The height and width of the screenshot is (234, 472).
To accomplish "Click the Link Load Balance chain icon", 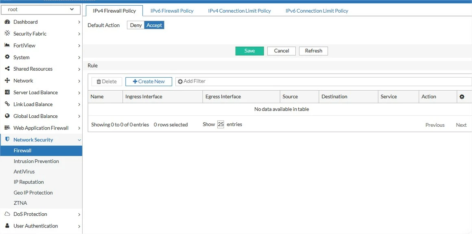I will click(x=7, y=104).
